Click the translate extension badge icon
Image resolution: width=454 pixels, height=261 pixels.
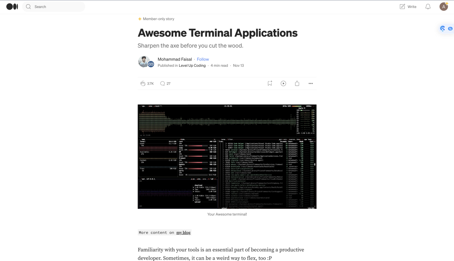coord(450,29)
